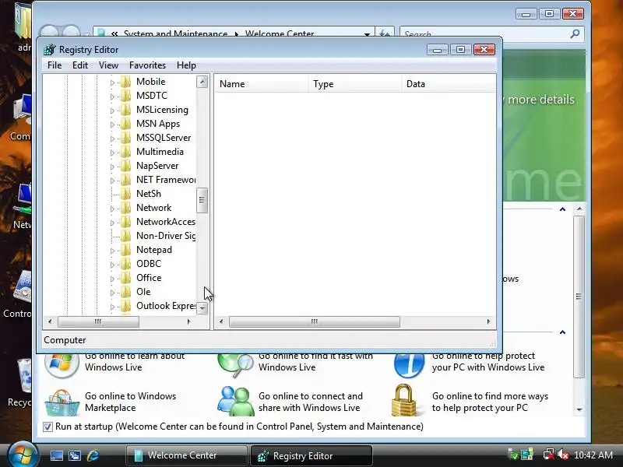Click the muted volume tray icon
The width and height of the screenshot is (623, 467).
point(562,455)
